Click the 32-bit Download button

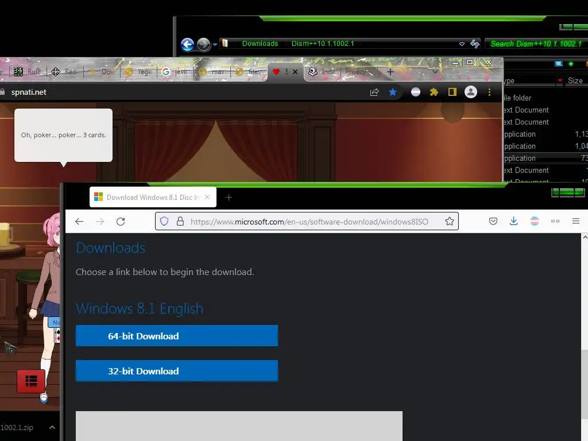click(x=177, y=371)
